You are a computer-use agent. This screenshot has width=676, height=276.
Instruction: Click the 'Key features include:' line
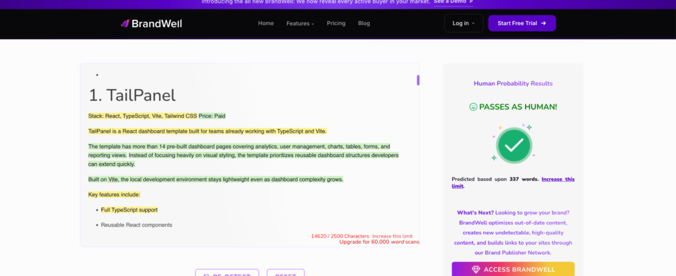[x=114, y=195]
